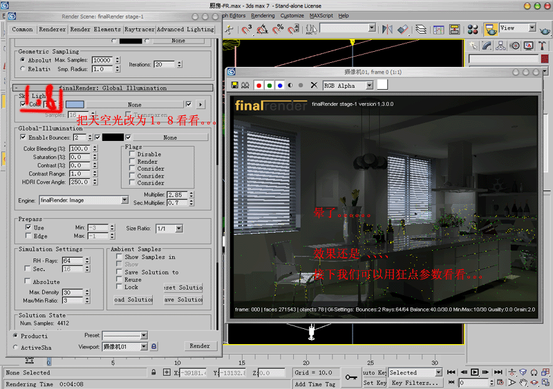The image size is (553, 389).
Task: Enable Save Solution to checkbox
Action: [119, 272]
